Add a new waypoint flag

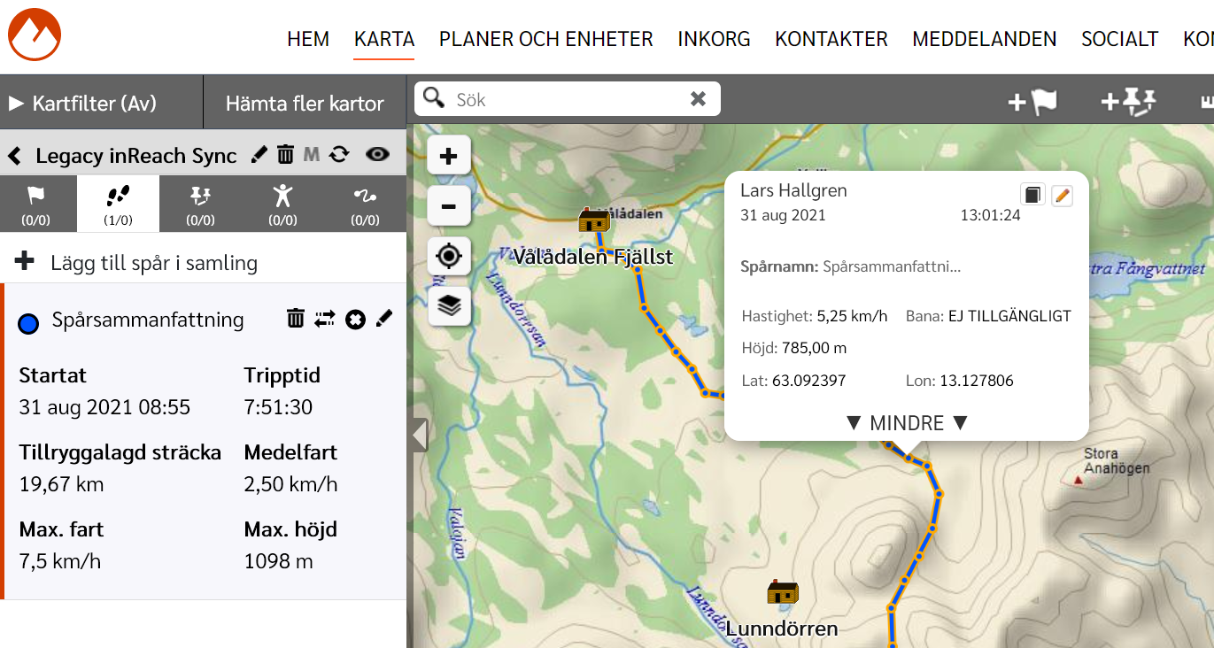(x=1032, y=102)
